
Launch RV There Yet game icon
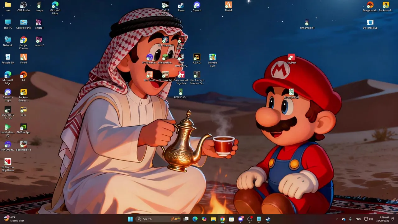click(165, 76)
